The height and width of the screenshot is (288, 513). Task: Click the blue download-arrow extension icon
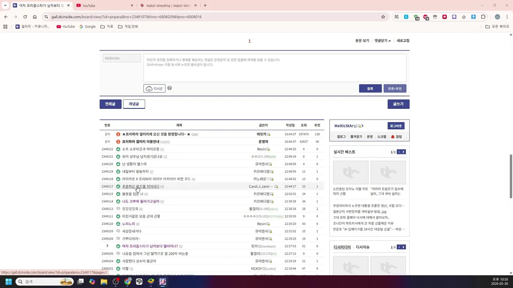coord(473,17)
